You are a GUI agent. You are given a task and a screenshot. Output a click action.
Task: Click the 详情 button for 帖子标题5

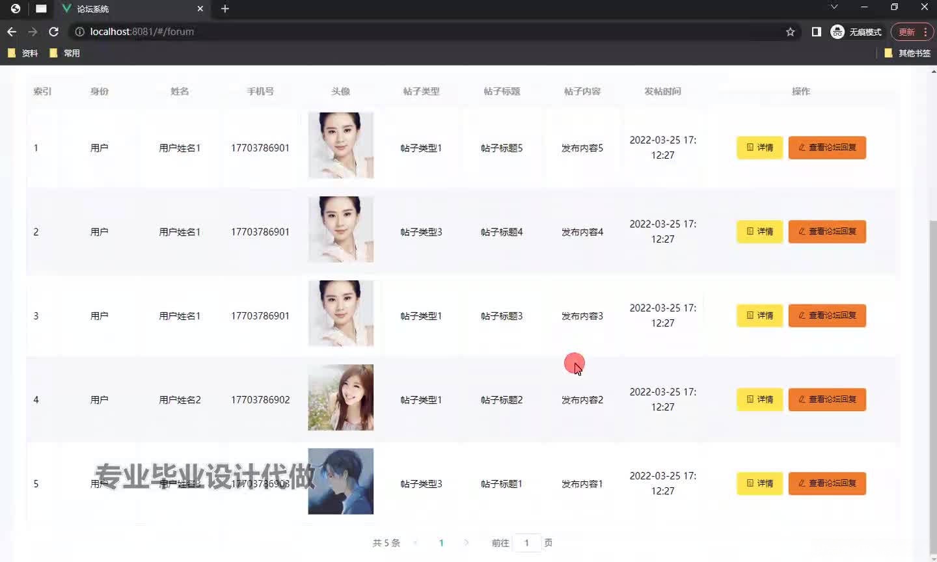point(759,148)
